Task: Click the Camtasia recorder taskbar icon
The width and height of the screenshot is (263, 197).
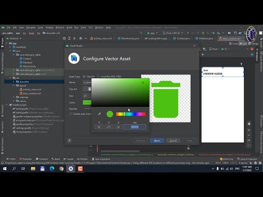Action: click(x=81, y=169)
